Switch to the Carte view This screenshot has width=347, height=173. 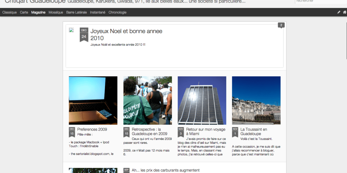(x=24, y=12)
